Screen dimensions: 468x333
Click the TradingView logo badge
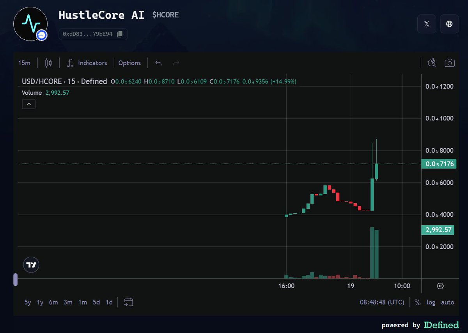pos(31,265)
